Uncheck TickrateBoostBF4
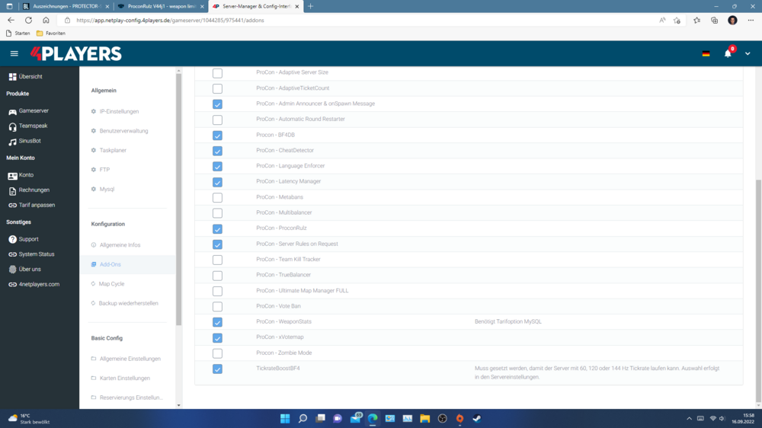This screenshot has width=762, height=428. (217, 369)
